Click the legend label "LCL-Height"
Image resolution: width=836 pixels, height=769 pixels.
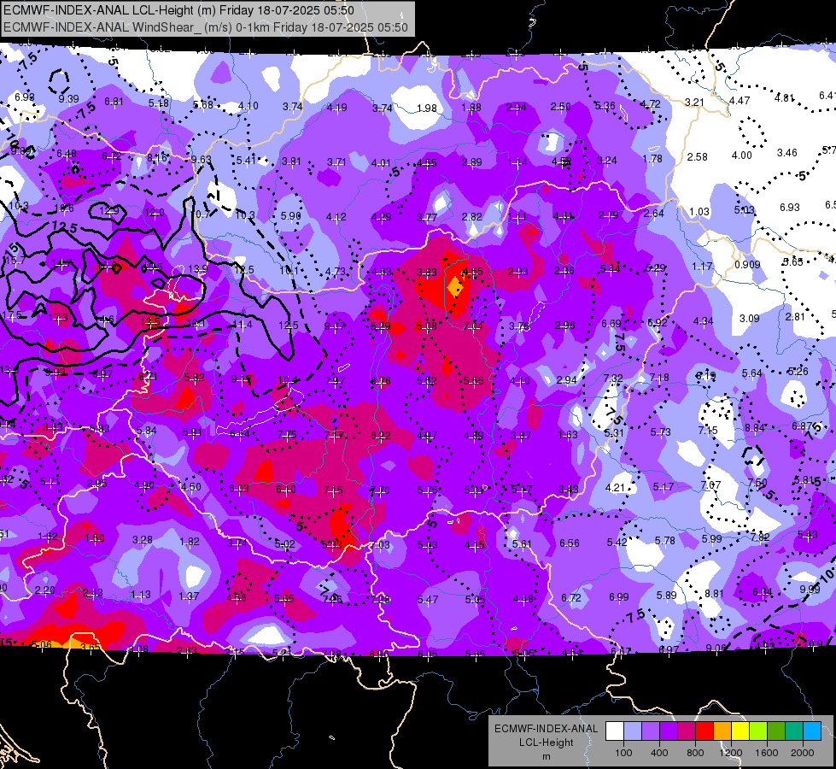(546, 743)
